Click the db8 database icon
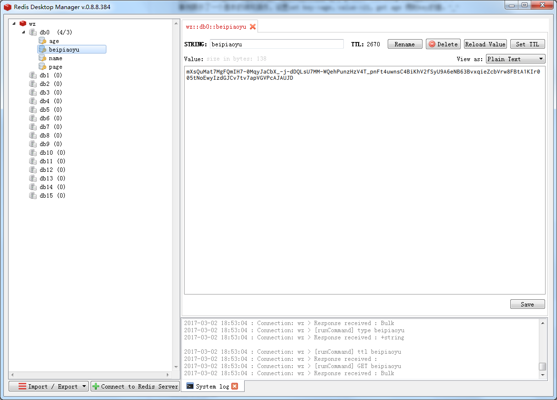 33,136
